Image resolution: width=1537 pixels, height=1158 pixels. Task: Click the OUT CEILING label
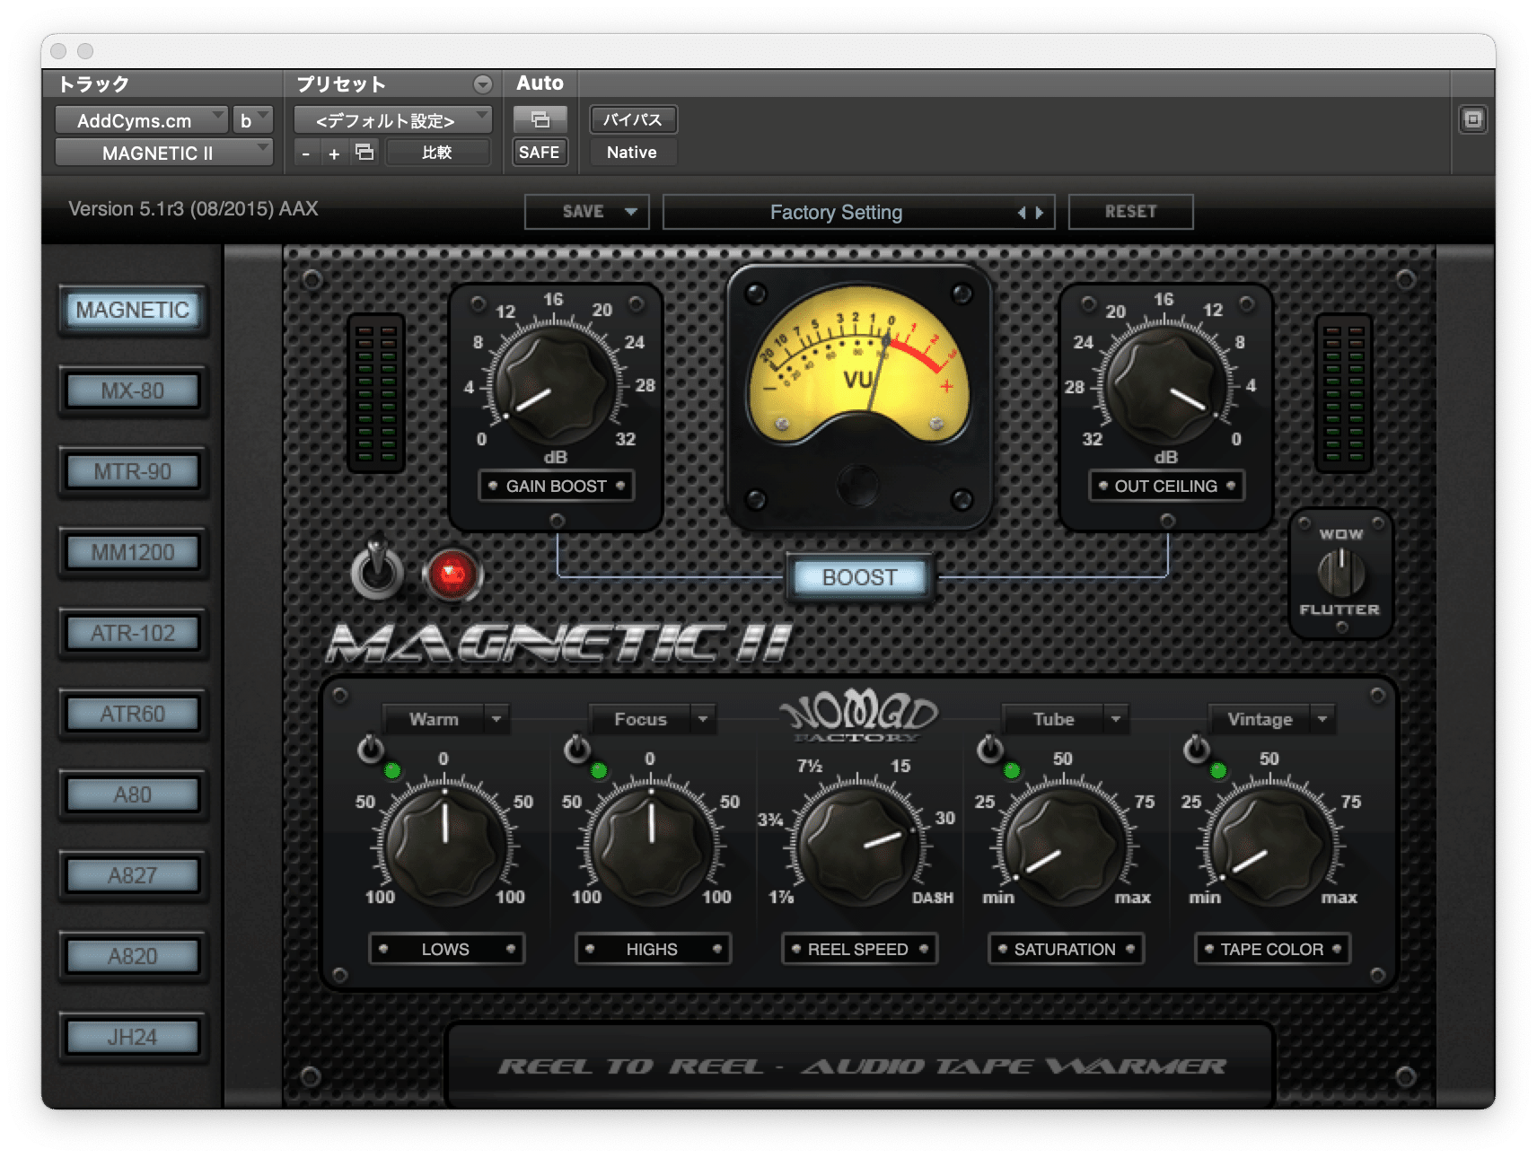pyautogui.click(x=1166, y=486)
